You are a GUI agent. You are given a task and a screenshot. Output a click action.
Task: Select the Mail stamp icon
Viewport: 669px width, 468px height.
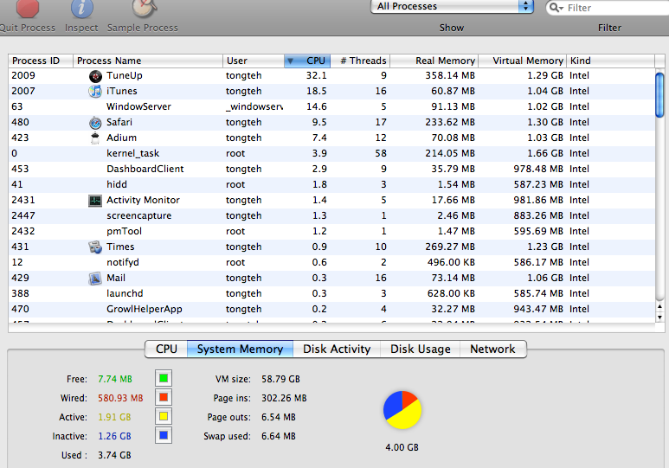click(x=95, y=279)
